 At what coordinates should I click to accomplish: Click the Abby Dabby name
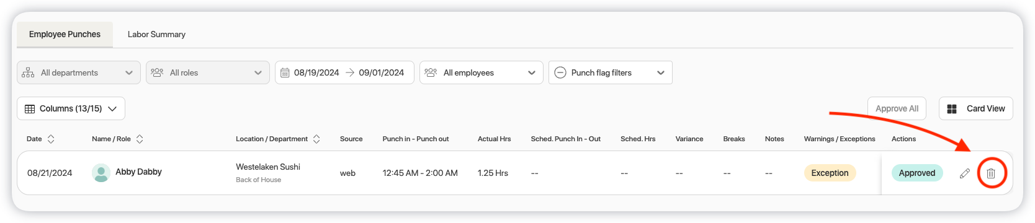tap(138, 172)
